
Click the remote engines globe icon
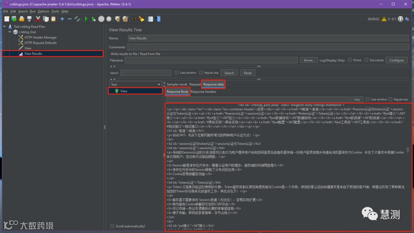coord(401,19)
